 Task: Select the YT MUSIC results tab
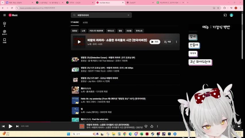[75, 22]
